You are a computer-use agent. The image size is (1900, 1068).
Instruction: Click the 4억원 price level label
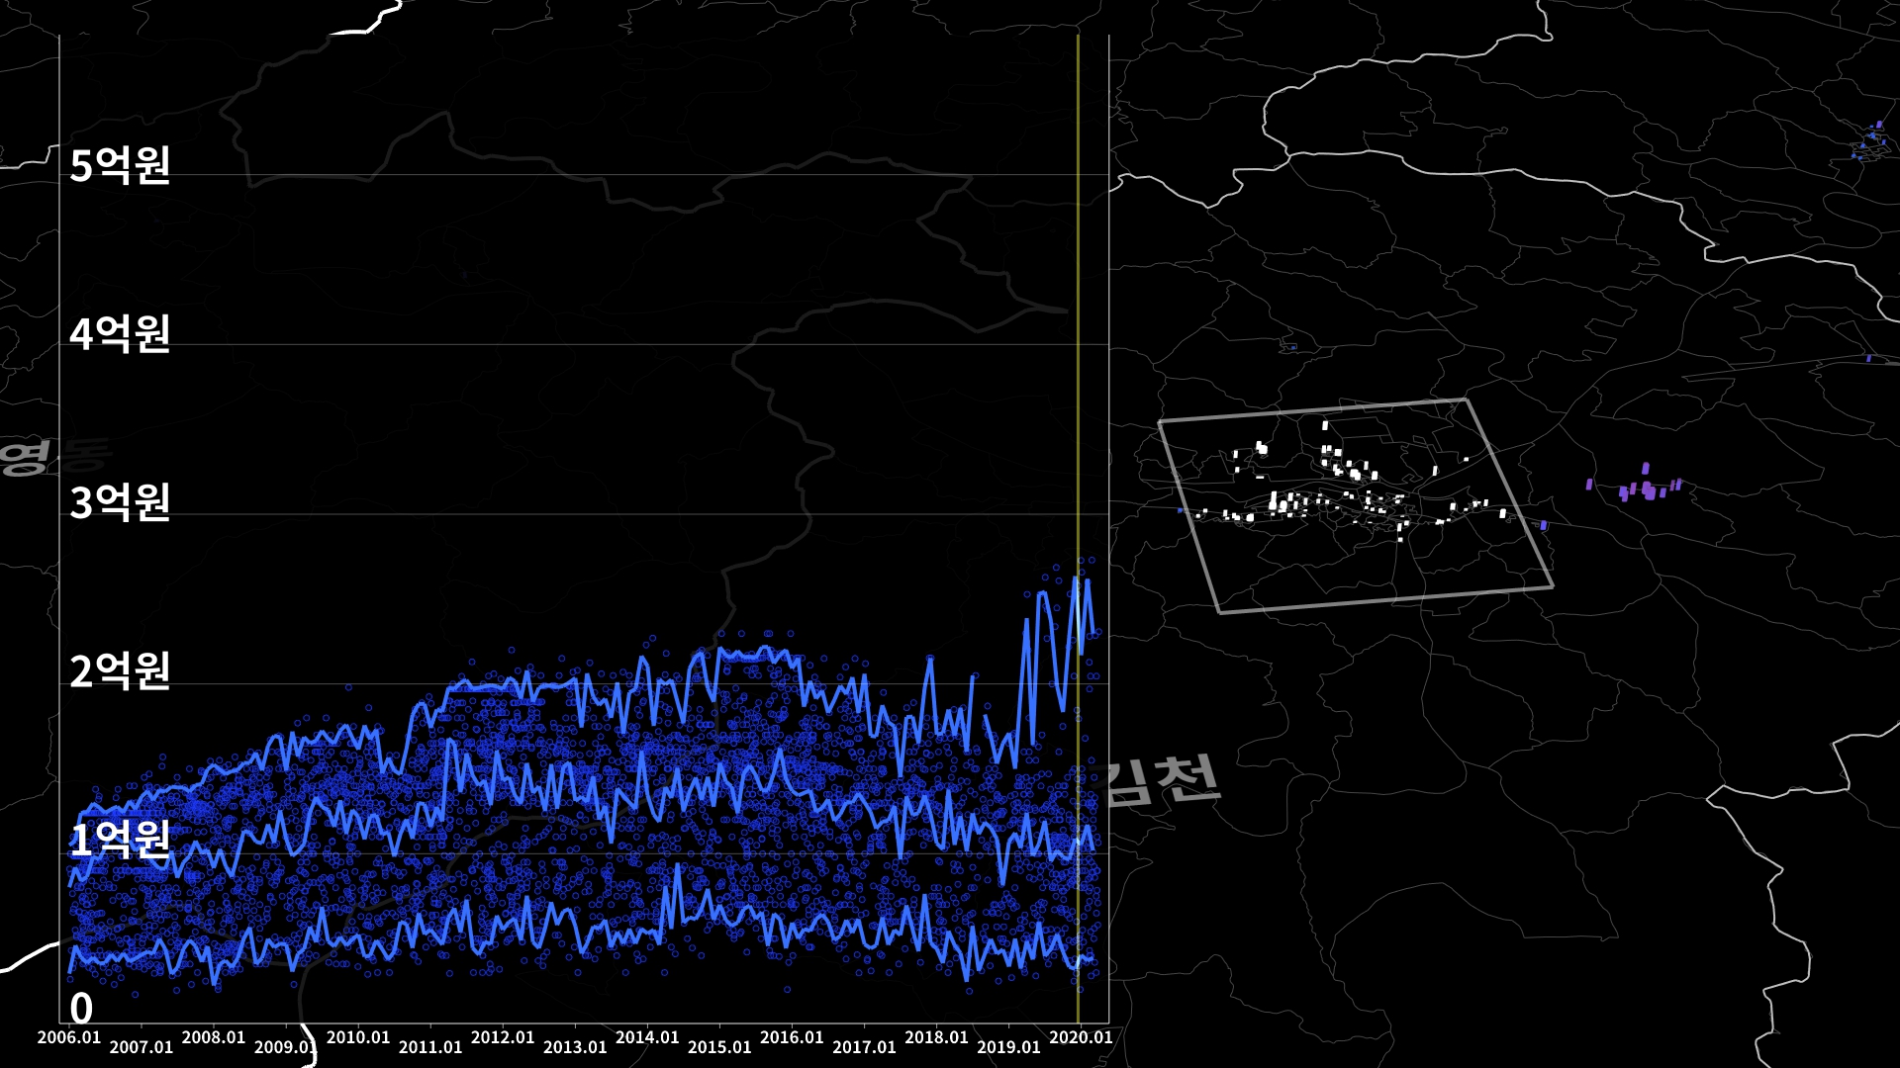[120, 334]
